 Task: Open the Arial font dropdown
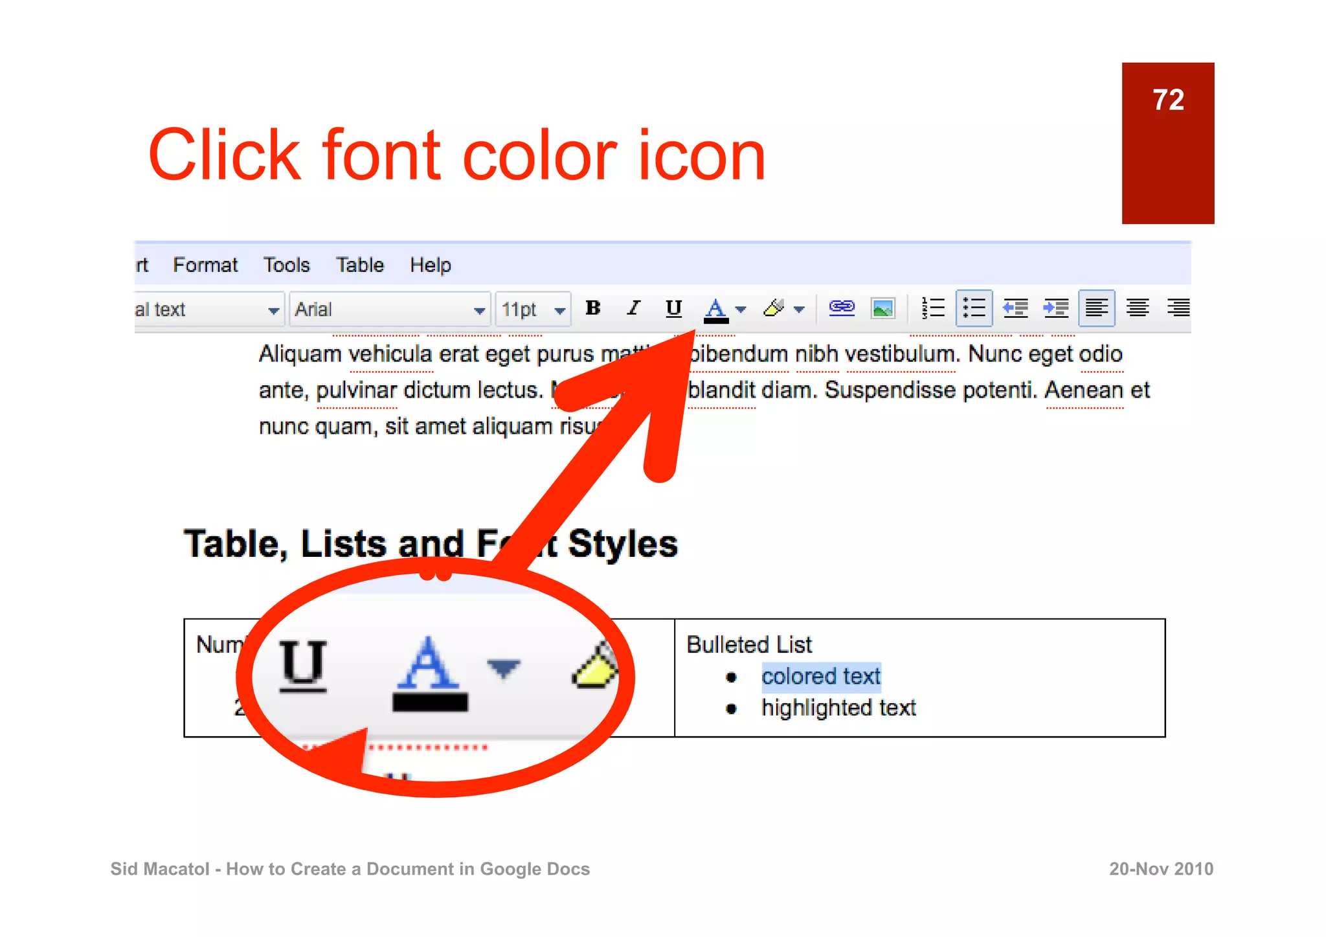[390, 310]
